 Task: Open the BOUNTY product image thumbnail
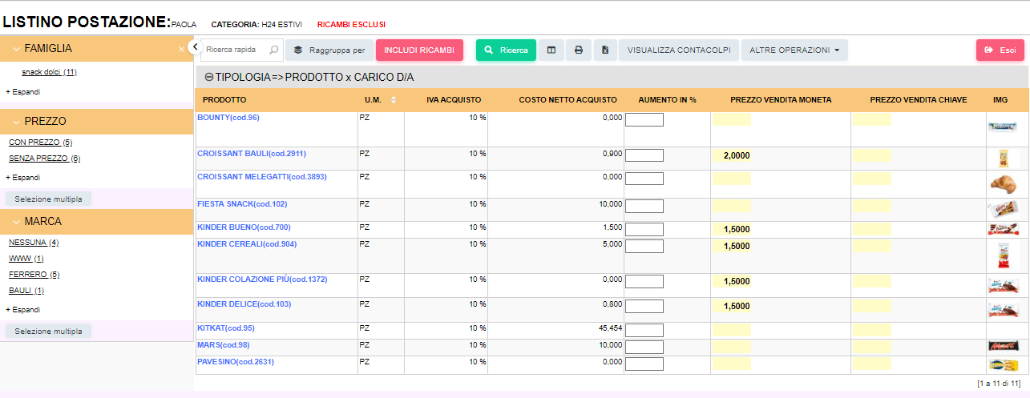point(1002,127)
